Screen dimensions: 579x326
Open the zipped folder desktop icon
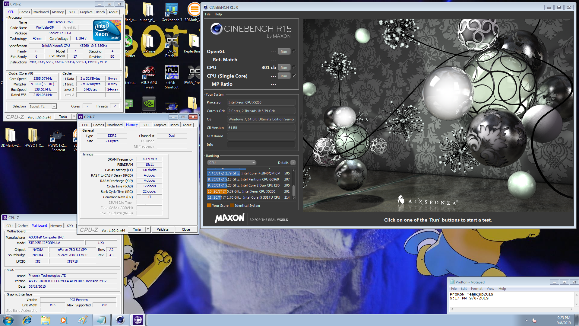pos(192,103)
